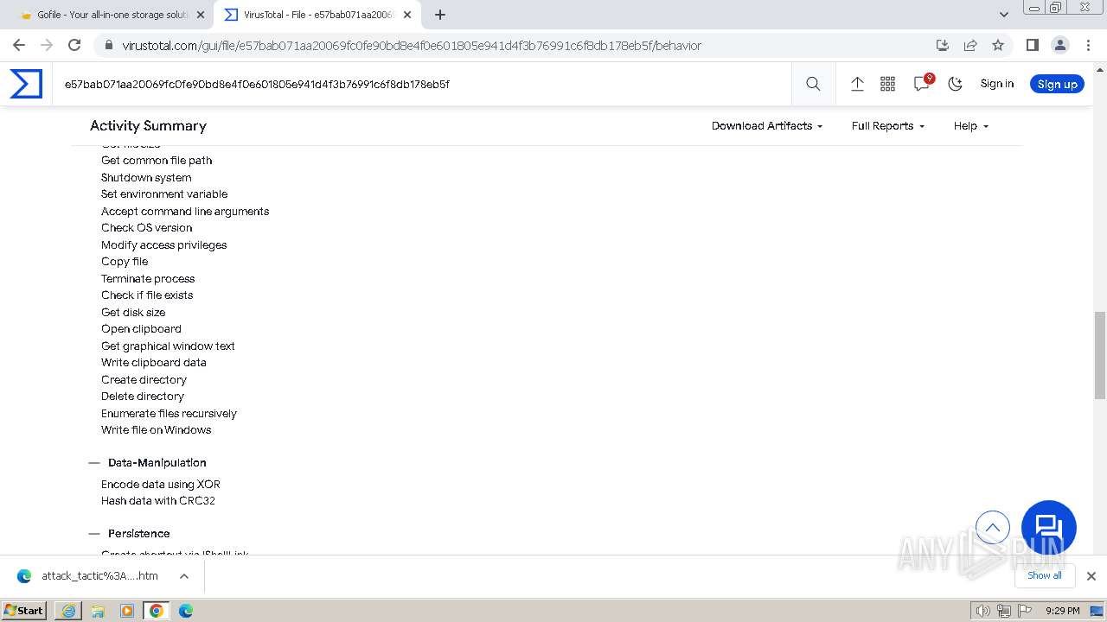Open the media player taskbar icon
The image size is (1107, 622).
click(x=127, y=611)
